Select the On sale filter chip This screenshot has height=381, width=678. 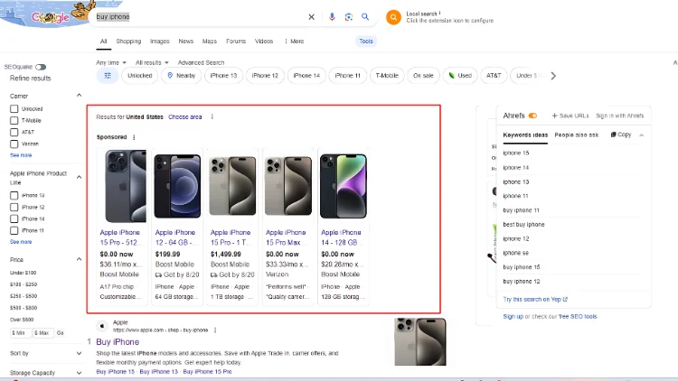[423, 76]
